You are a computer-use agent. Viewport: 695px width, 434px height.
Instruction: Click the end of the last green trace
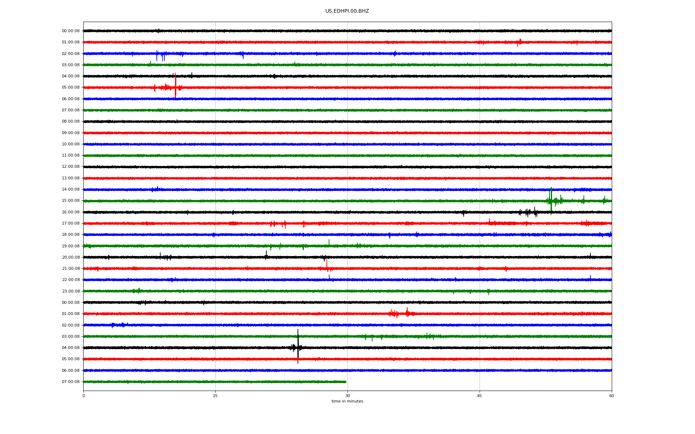click(x=345, y=382)
